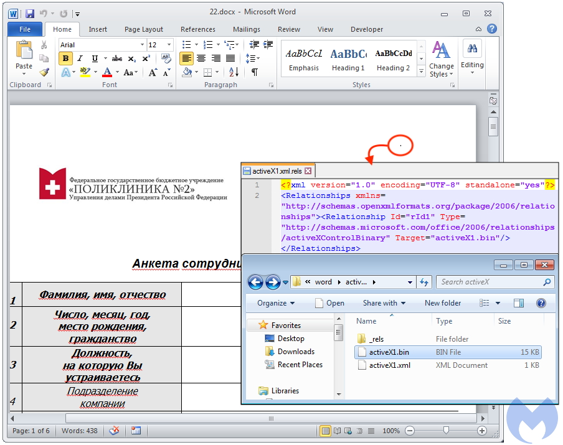Open the Arial font dropdown

click(x=141, y=45)
